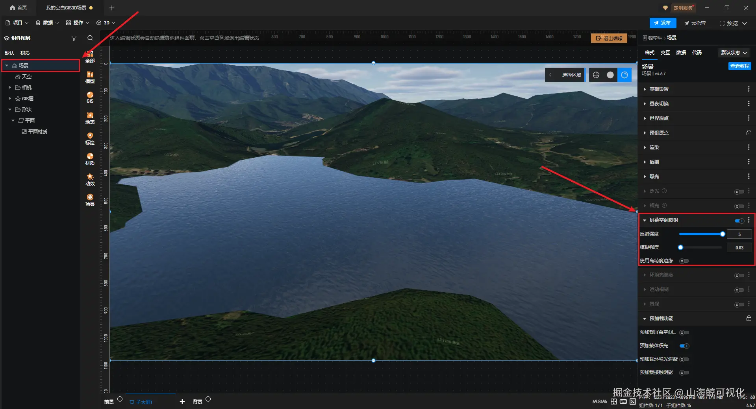The height and width of the screenshot is (409, 756).
Task: Click the layer filter funnel icon
Action: point(74,38)
